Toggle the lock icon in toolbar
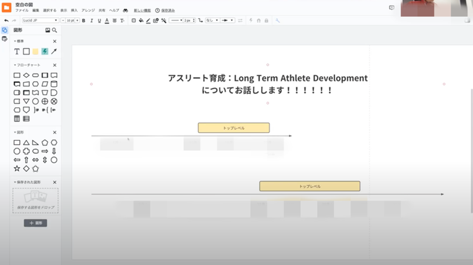 click(266, 20)
